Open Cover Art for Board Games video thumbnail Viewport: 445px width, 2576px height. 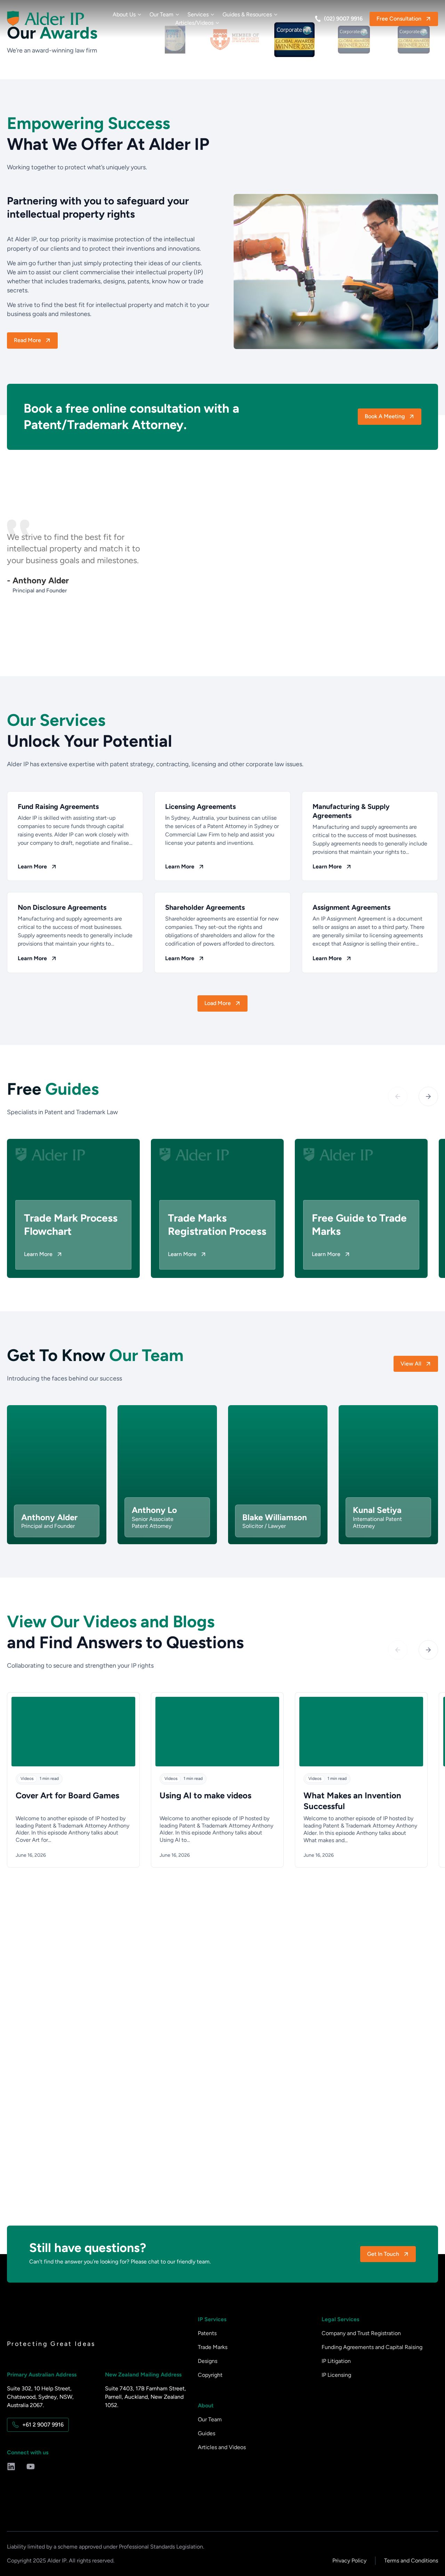tap(73, 1731)
